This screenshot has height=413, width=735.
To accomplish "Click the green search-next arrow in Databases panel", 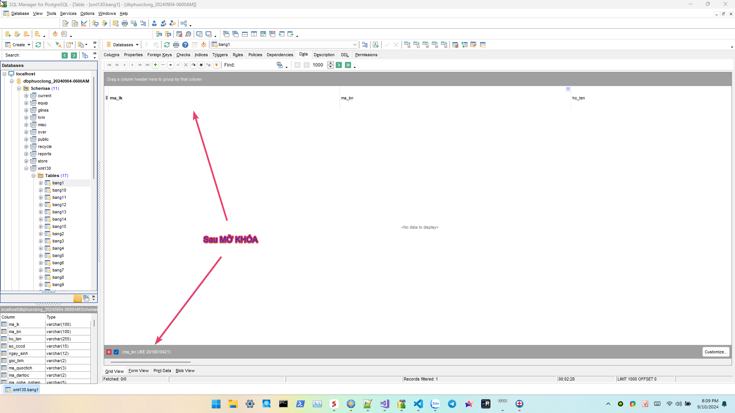I will 74,55.
